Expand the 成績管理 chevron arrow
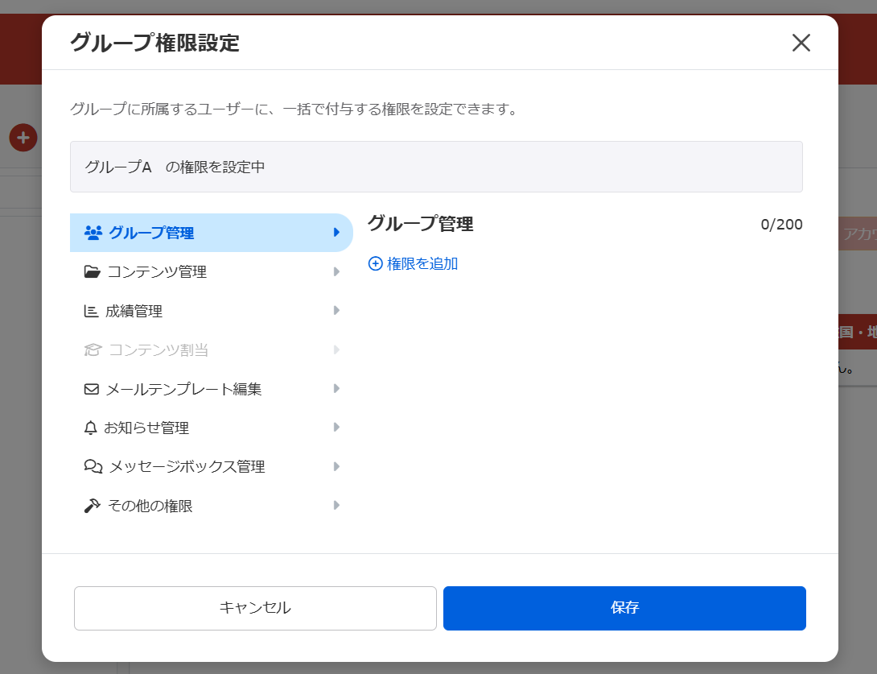This screenshot has height=674, width=877. (x=336, y=311)
